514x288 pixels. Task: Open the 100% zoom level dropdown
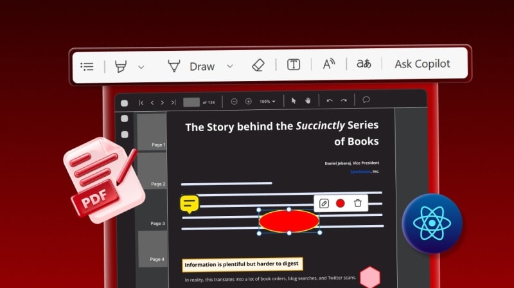(x=267, y=102)
